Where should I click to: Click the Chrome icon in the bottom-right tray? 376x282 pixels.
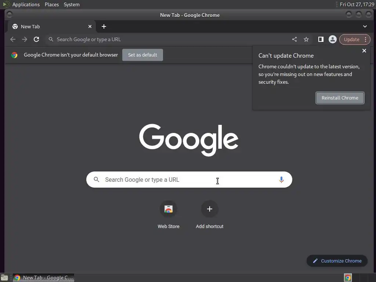pos(348,278)
